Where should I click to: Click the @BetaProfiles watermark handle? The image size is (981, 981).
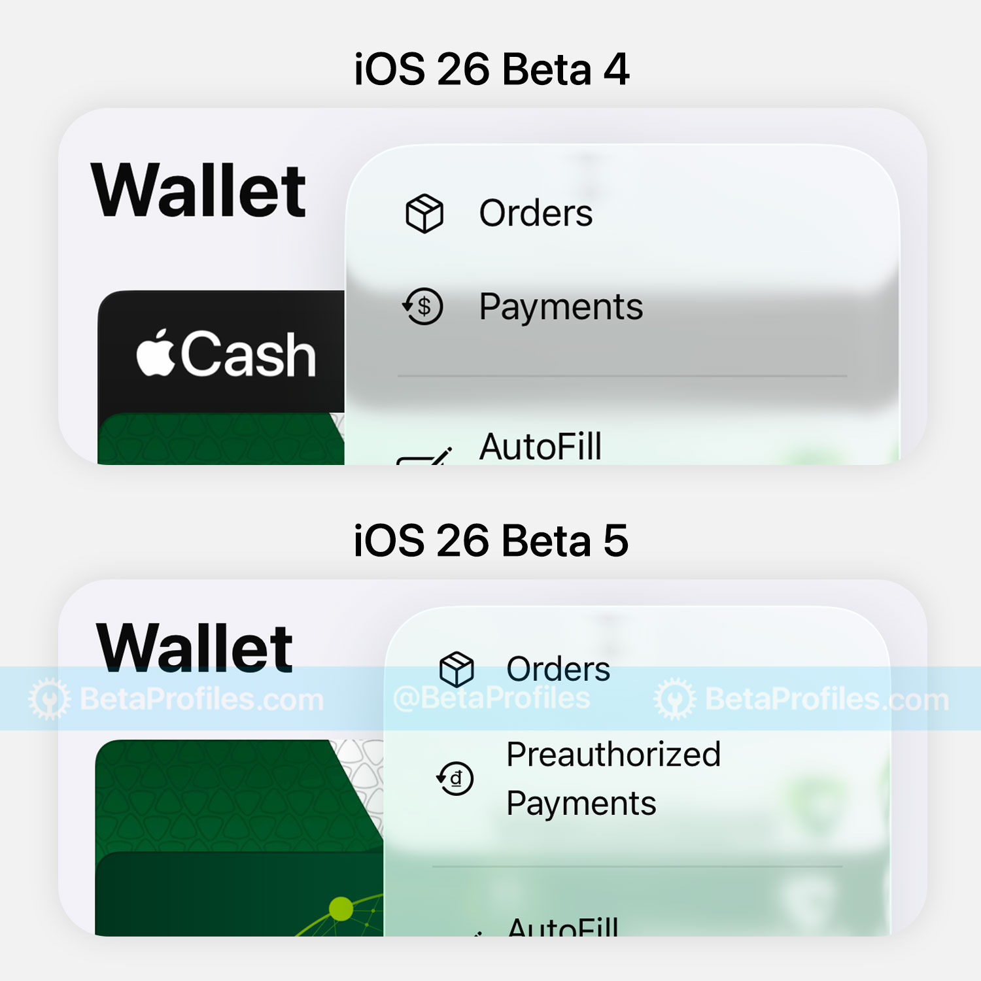(491, 698)
